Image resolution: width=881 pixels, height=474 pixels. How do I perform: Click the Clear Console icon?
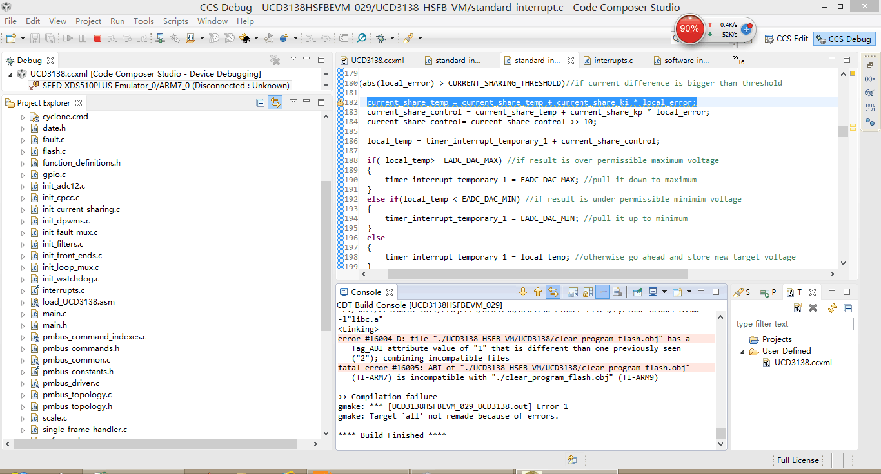pos(617,292)
